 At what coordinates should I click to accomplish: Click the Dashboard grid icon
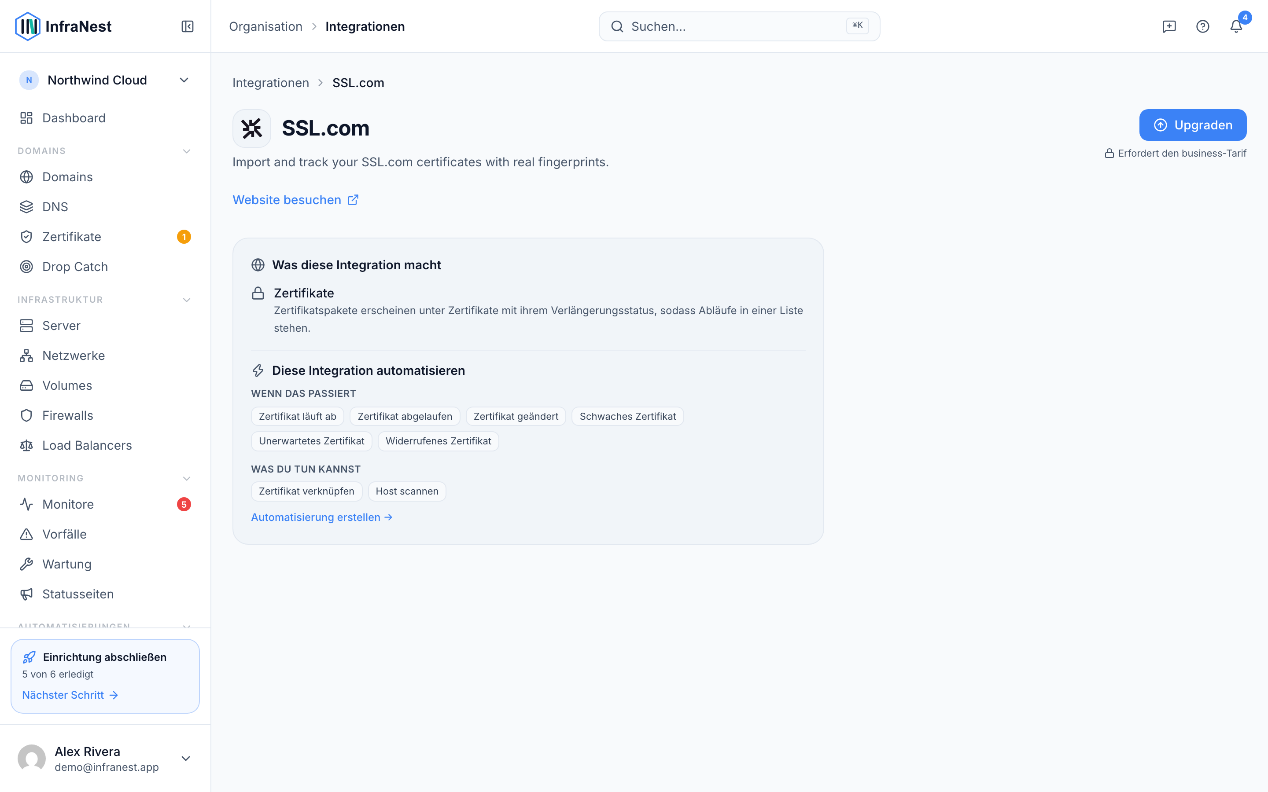tap(26, 118)
